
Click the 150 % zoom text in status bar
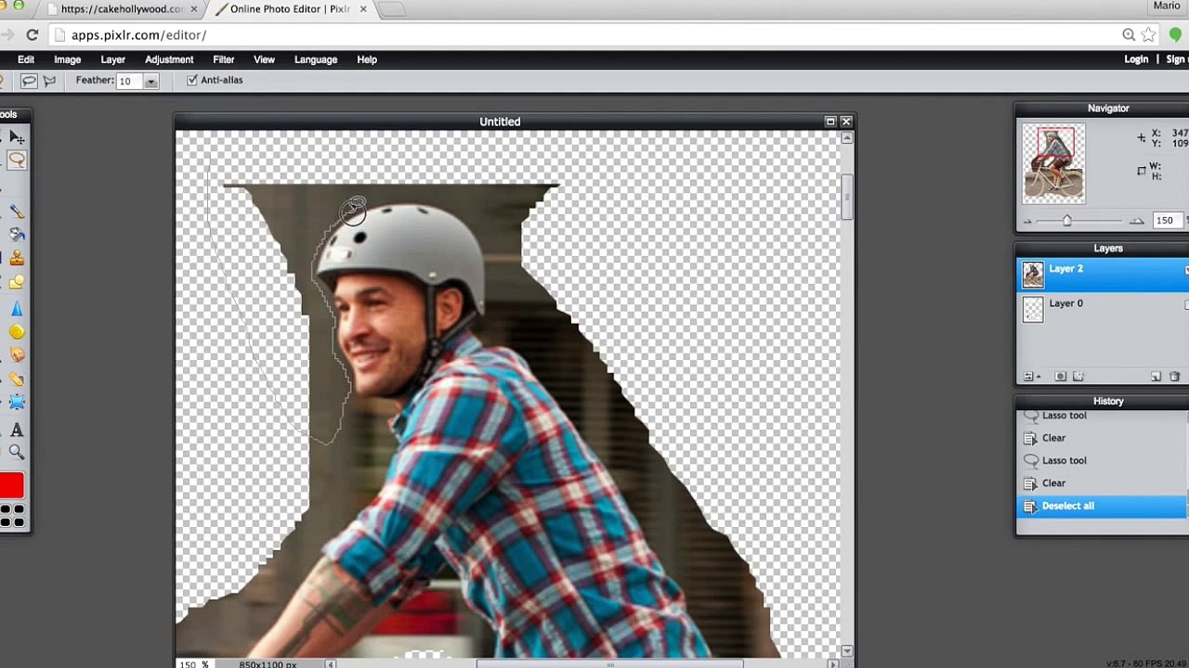(193, 664)
